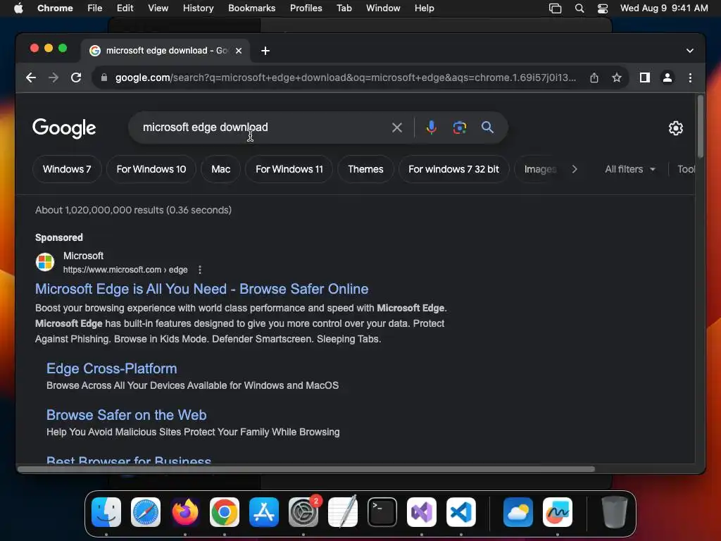Open the Chrome side panel

click(x=645, y=77)
